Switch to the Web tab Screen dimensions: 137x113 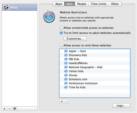pos(70,4)
